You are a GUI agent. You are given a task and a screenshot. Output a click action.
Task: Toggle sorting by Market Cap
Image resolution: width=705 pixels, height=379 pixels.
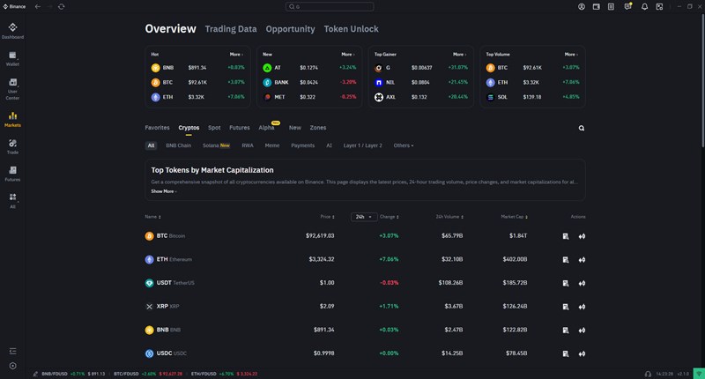tap(515, 216)
